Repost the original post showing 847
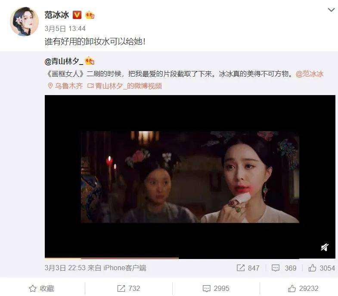This screenshot has width=338, height=296. click(x=248, y=268)
